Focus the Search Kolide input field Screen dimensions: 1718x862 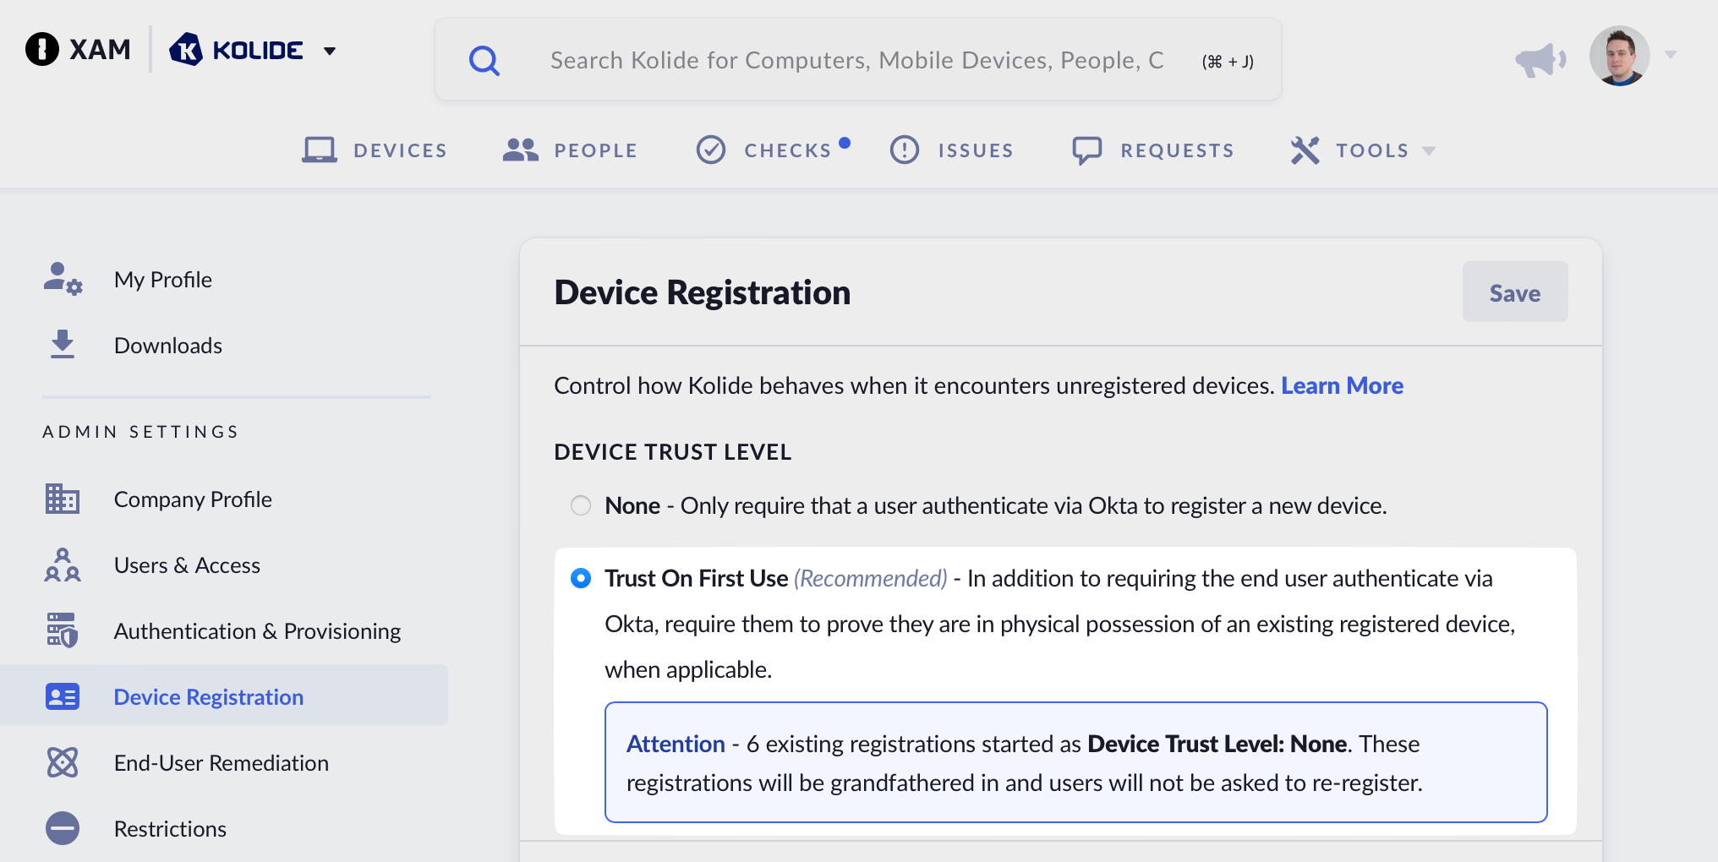click(x=856, y=60)
